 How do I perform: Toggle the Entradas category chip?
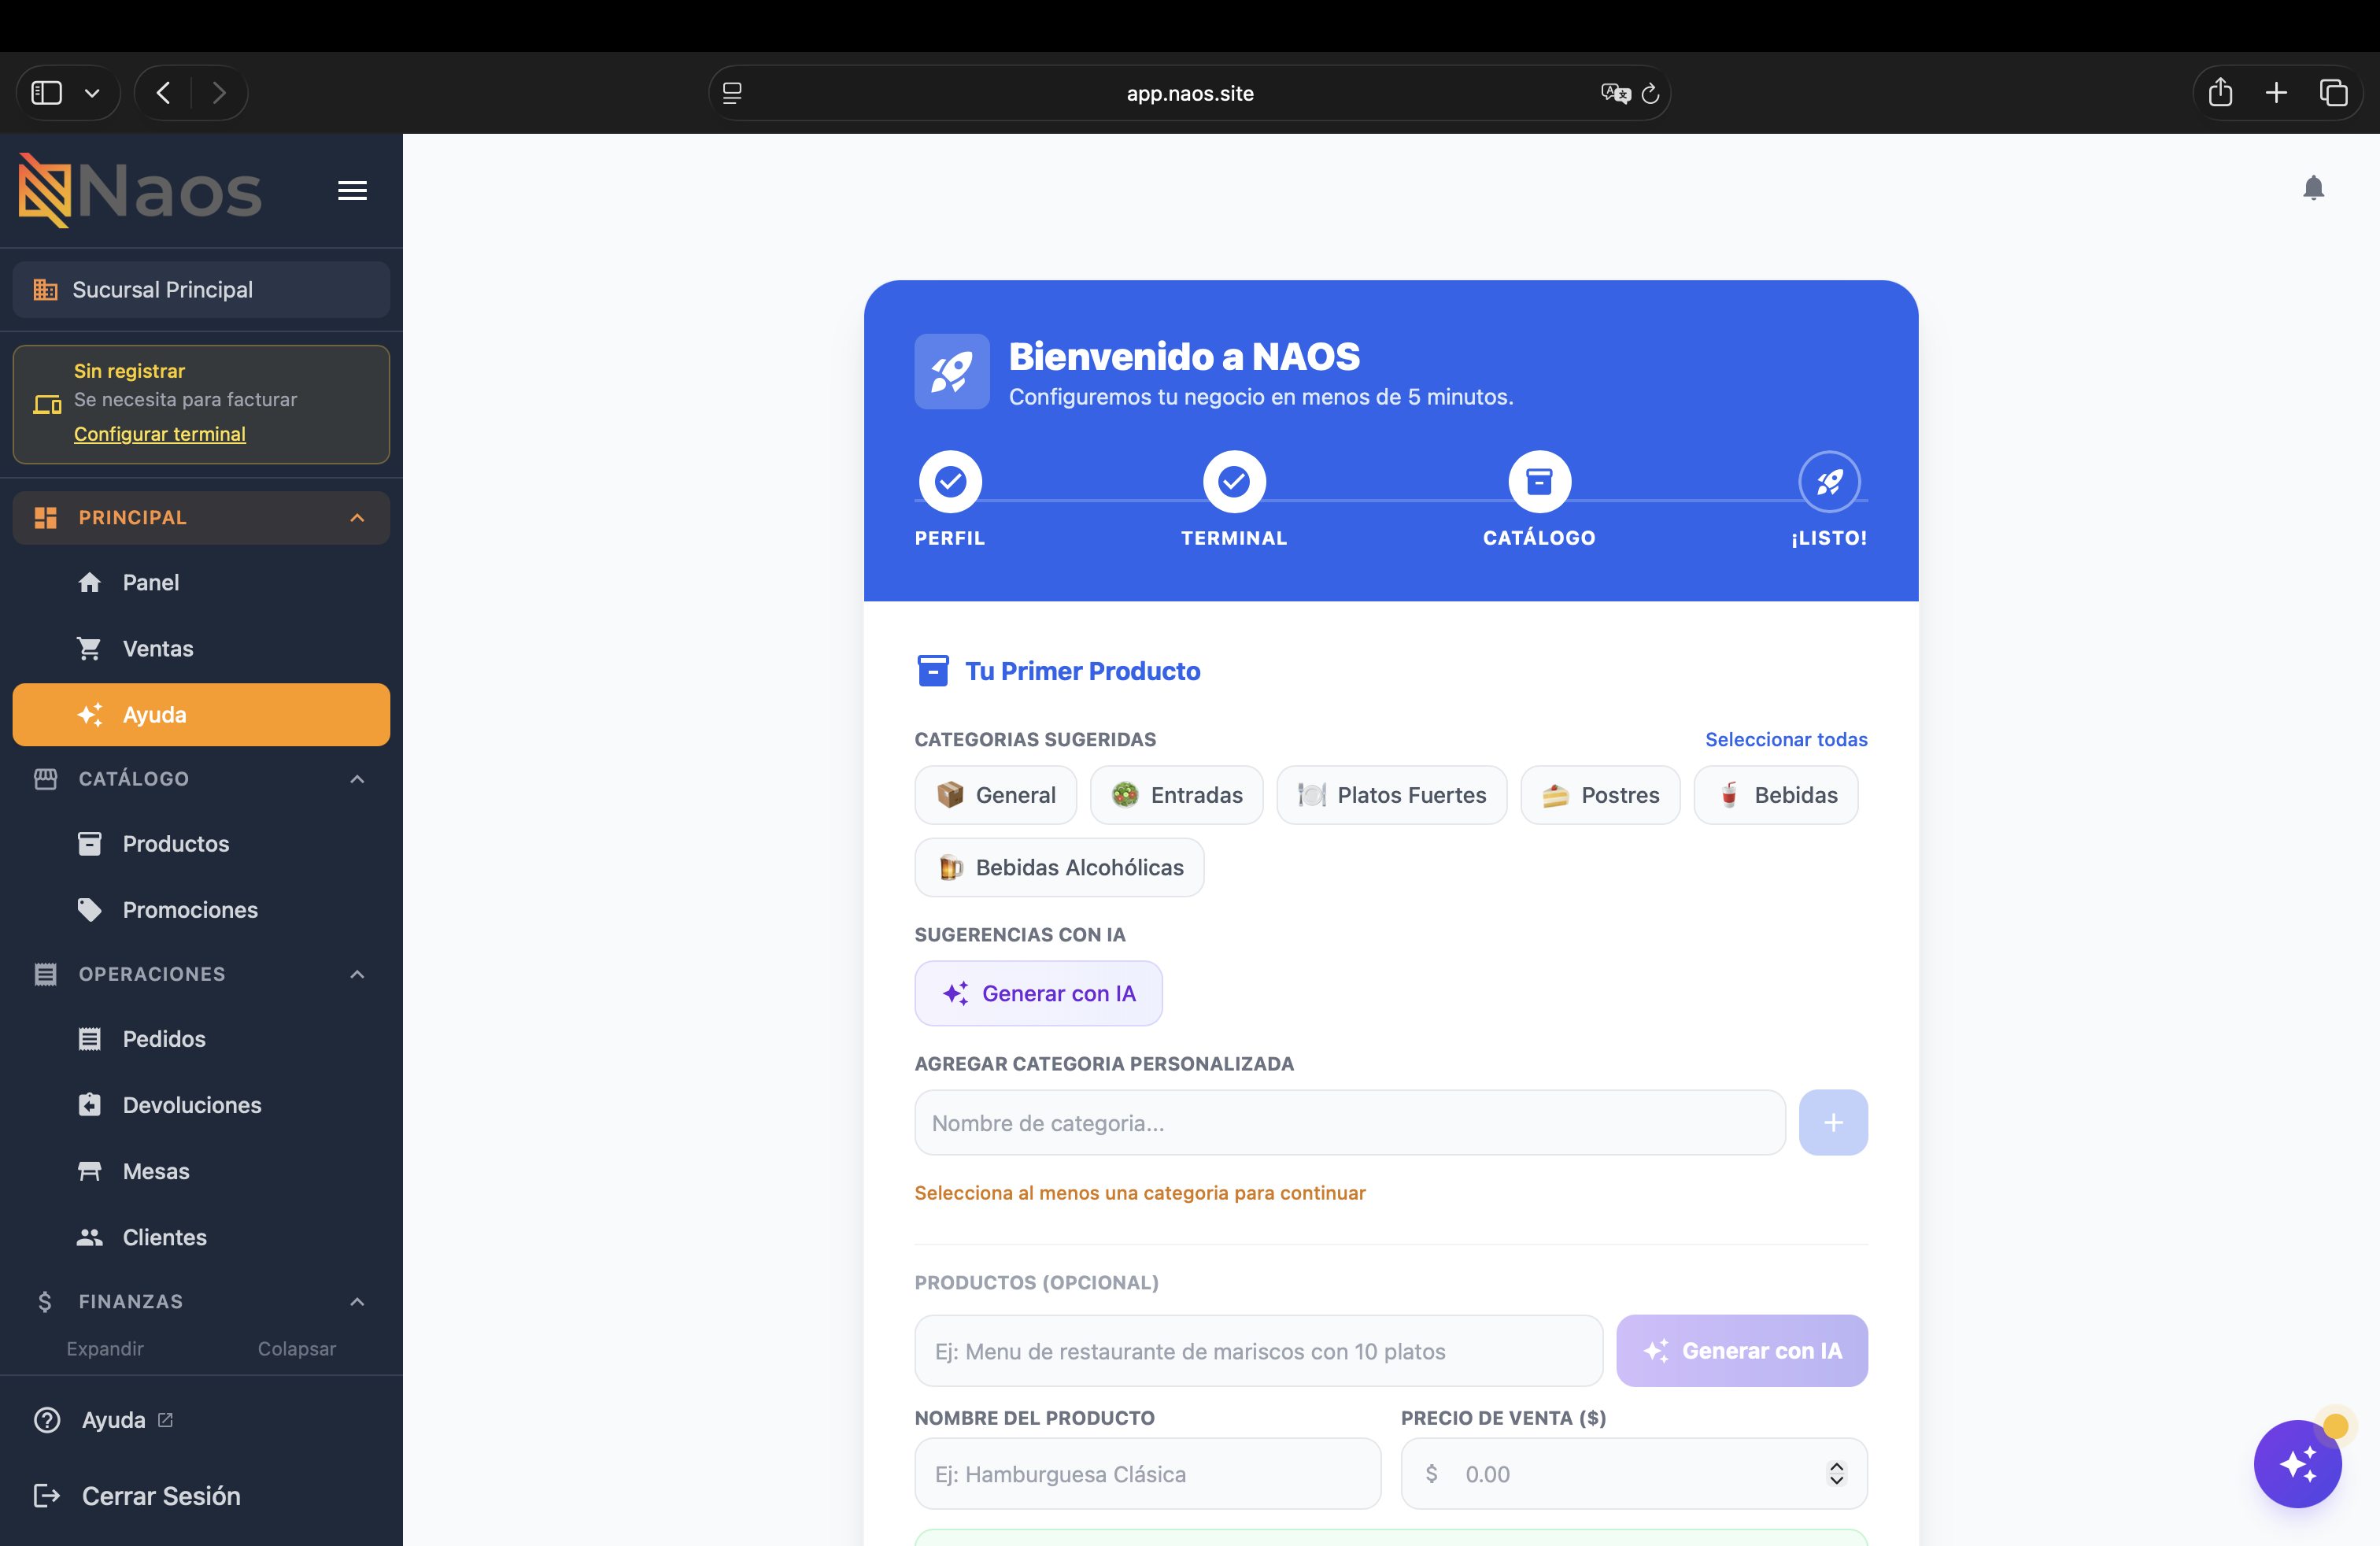(x=1177, y=795)
